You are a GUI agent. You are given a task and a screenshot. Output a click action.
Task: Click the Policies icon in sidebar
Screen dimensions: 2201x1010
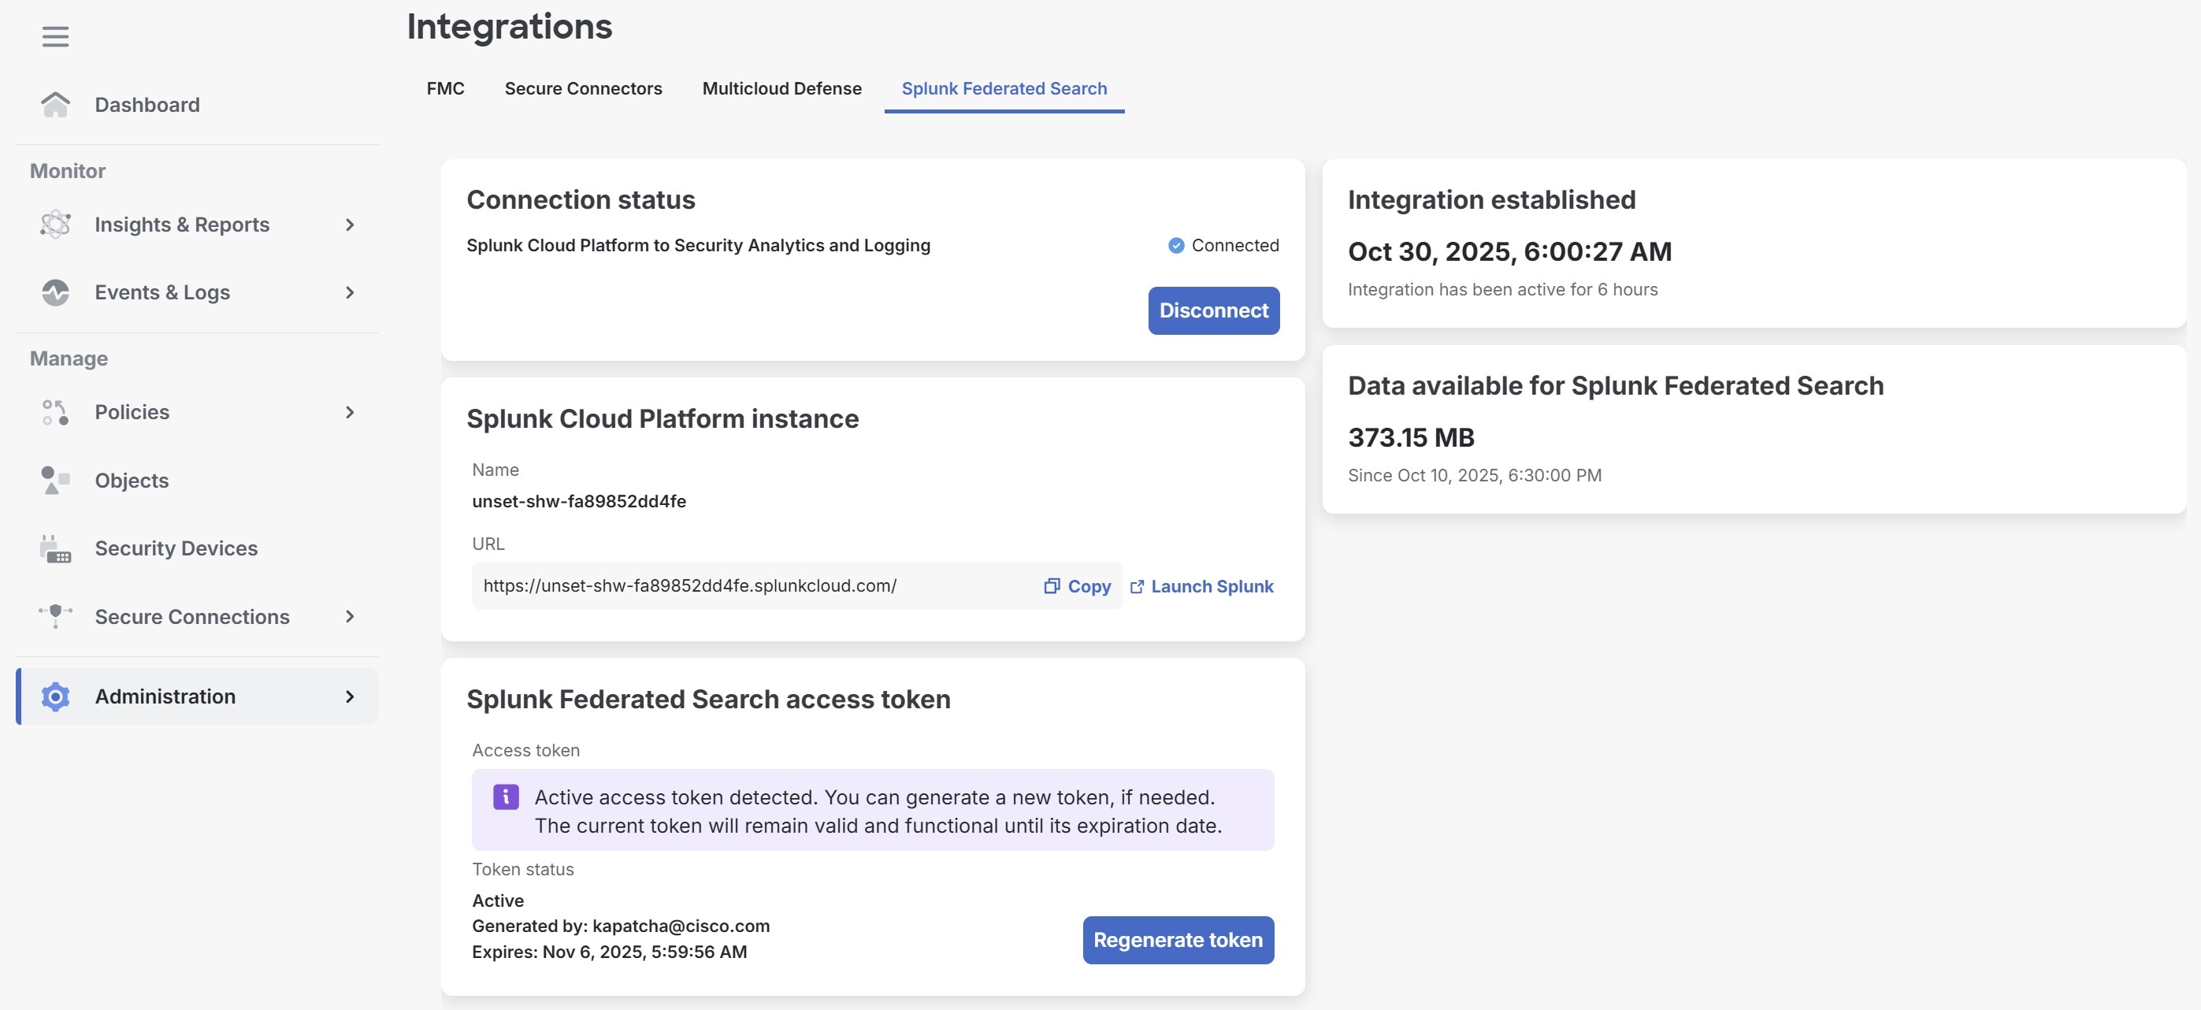(x=56, y=412)
